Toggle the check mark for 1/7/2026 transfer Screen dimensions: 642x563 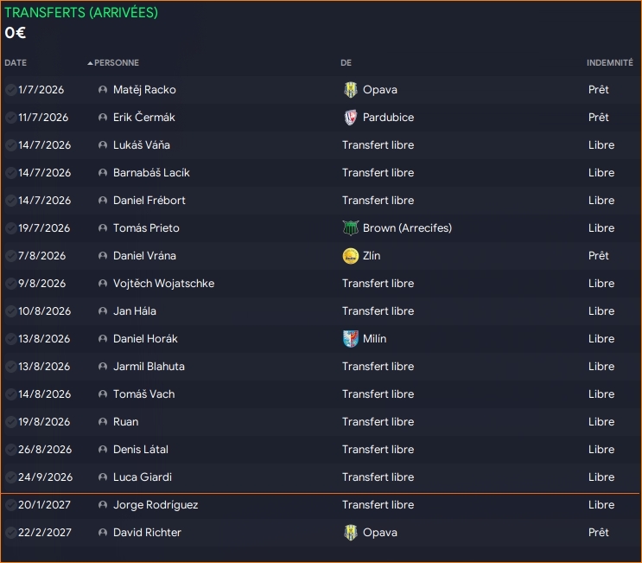(x=10, y=90)
